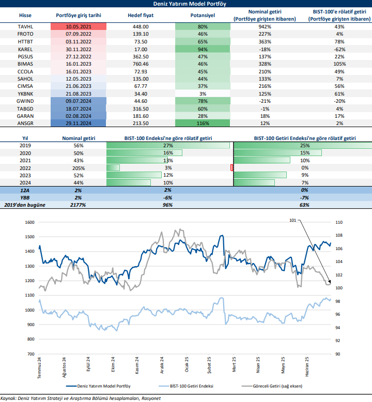Click the Hisse column header

tap(25, 16)
